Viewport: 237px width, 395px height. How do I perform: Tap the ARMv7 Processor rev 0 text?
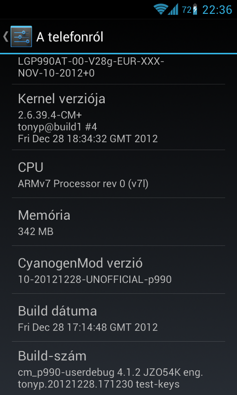click(x=83, y=184)
